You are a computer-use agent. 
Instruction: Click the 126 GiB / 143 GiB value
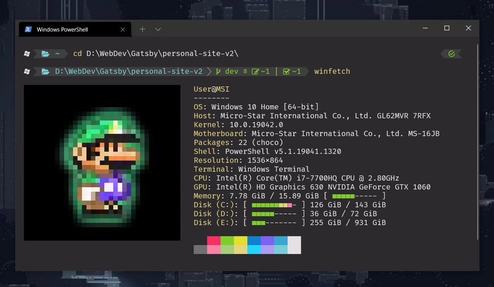348,205
